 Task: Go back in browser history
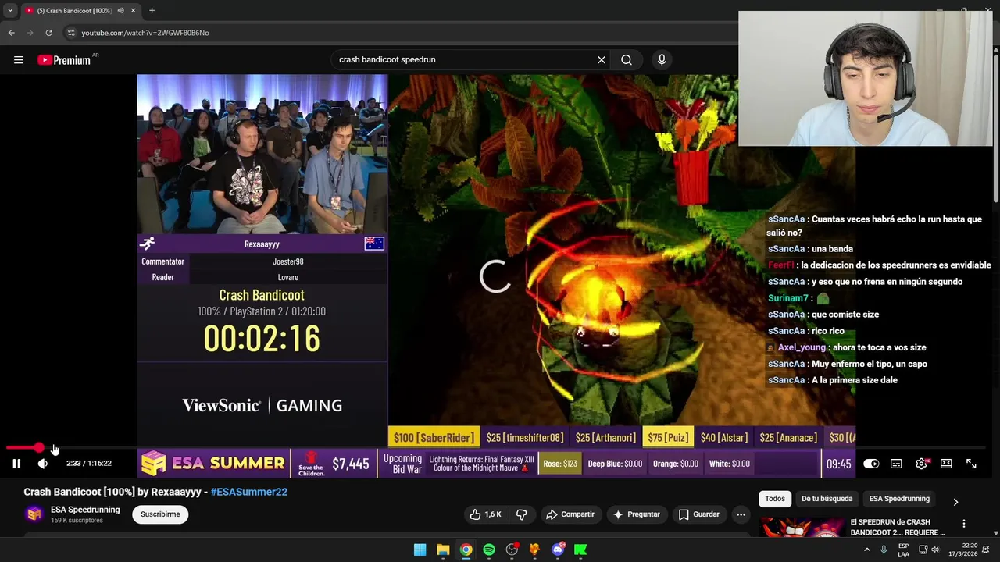click(x=11, y=33)
